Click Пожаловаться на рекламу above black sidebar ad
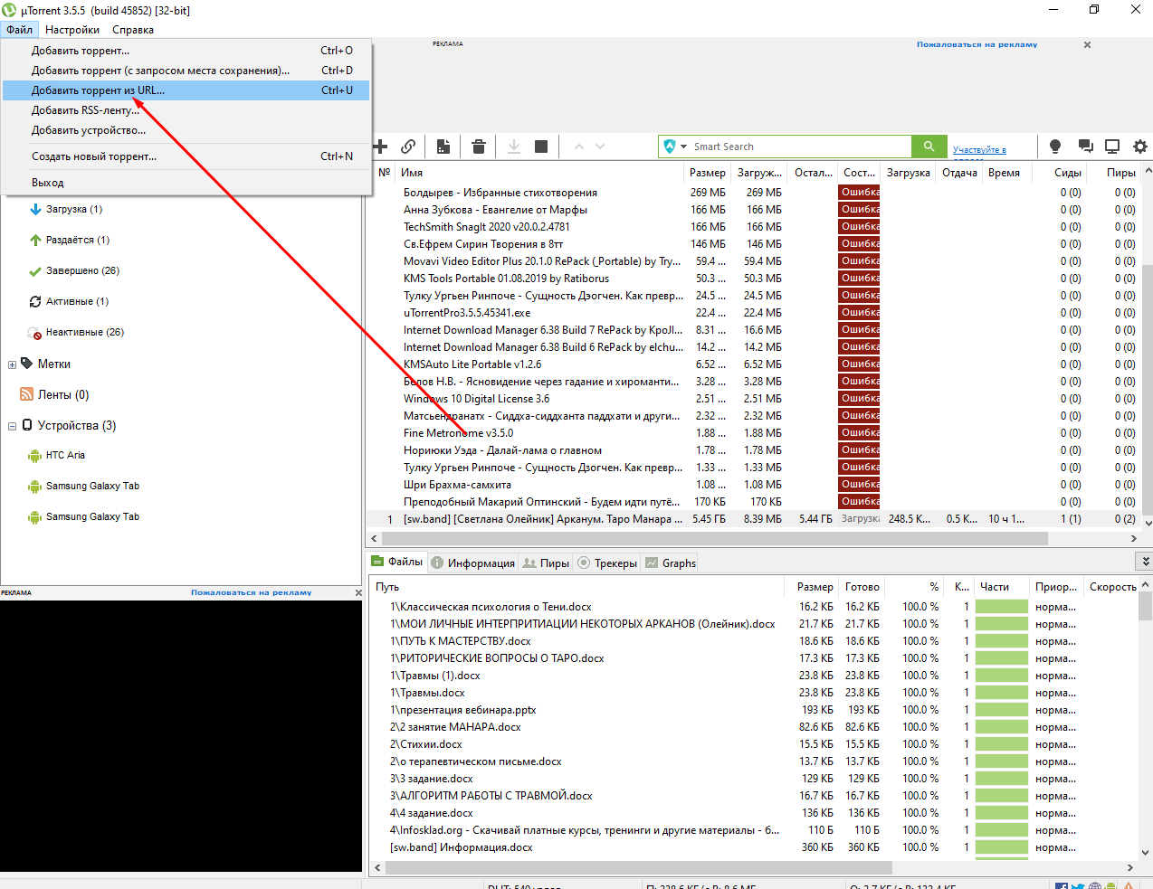 click(x=251, y=593)
